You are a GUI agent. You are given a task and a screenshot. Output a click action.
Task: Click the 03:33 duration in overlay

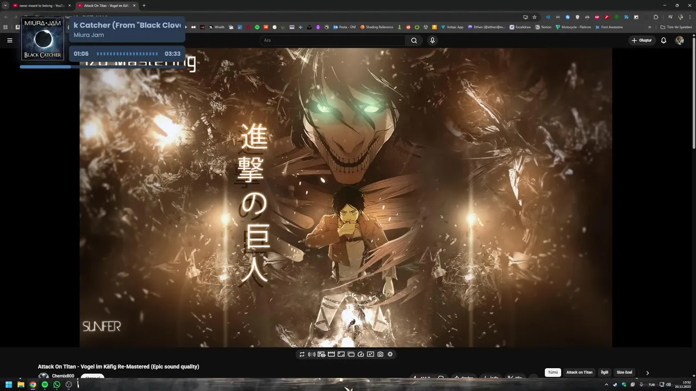172,54
